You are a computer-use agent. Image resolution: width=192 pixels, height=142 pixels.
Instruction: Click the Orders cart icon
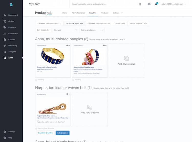pos(5,21)
